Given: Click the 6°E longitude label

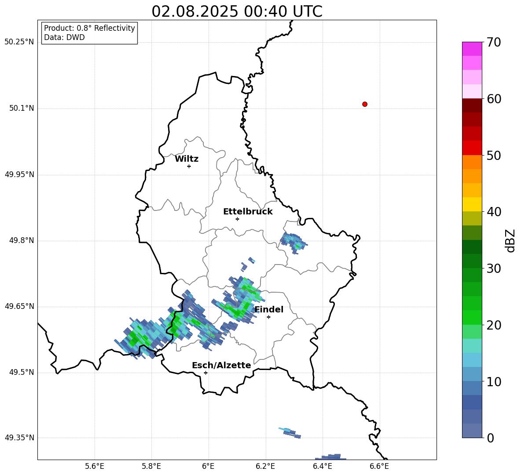Looking at the screenshot, I should (x=208, y=466).
